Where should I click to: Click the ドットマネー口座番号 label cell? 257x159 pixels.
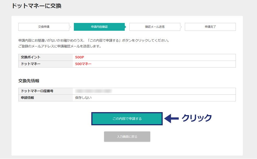coord(37,91)
